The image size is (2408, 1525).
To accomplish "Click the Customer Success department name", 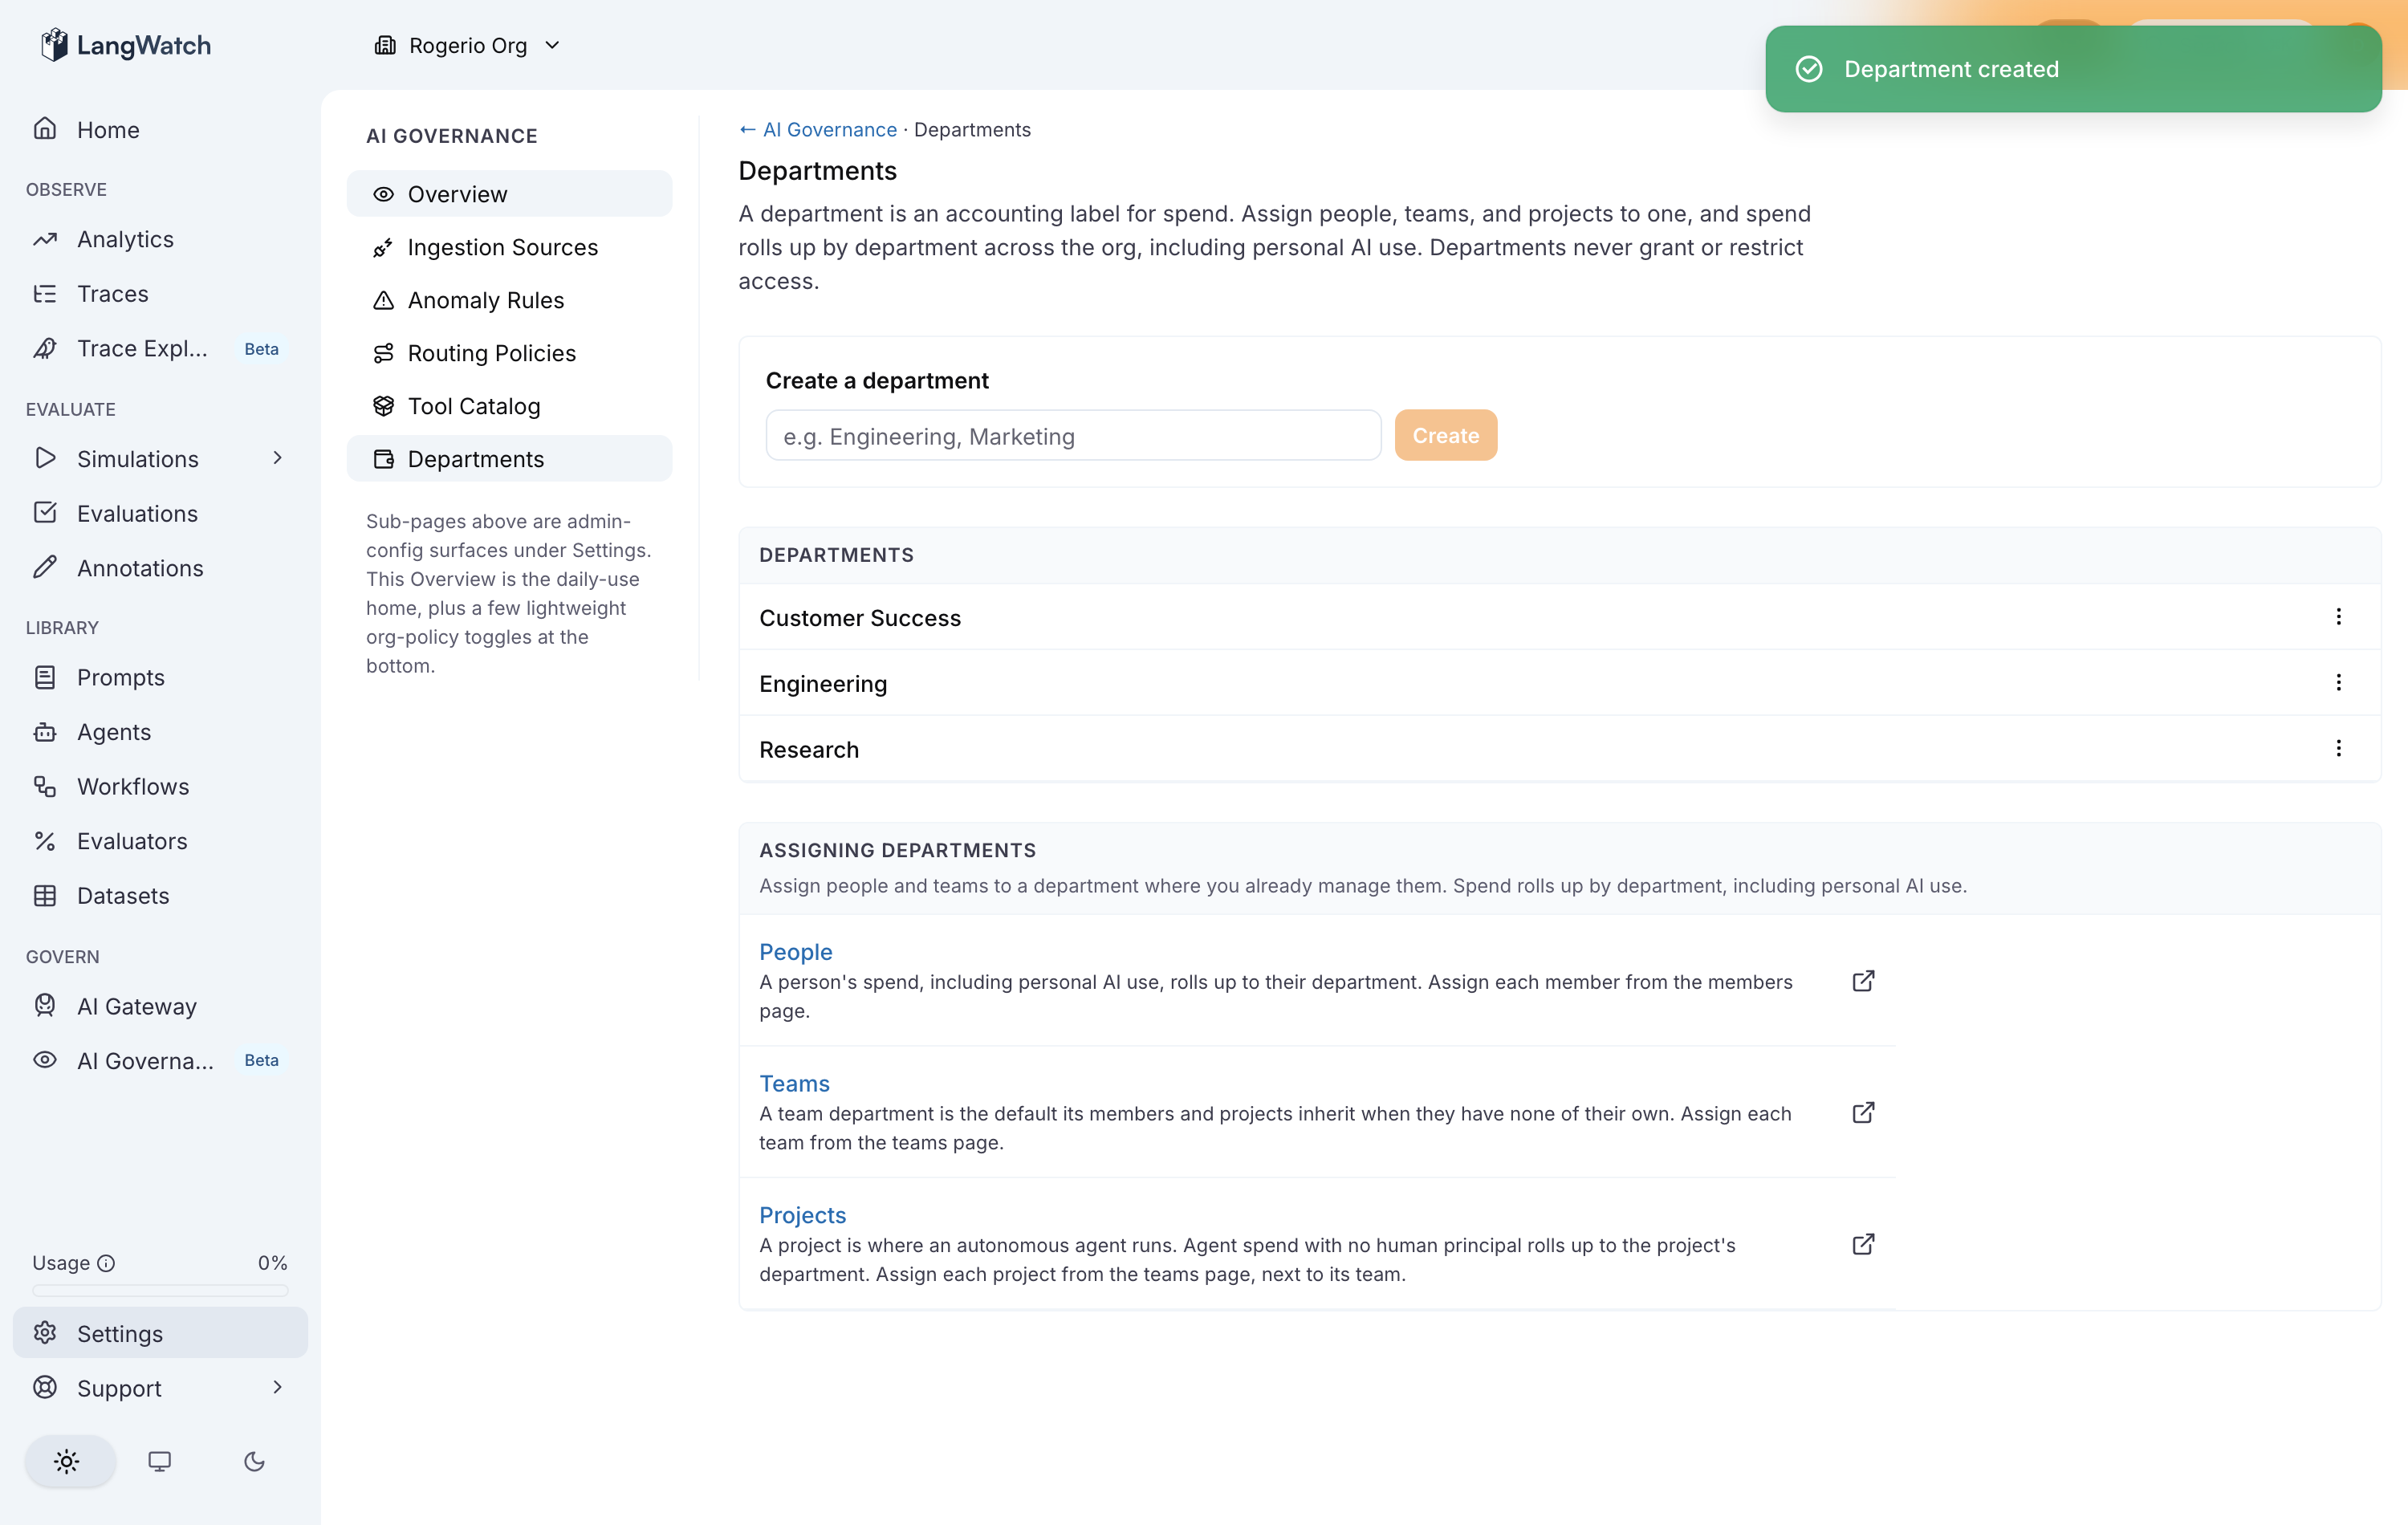I will (x=860, y=618).
